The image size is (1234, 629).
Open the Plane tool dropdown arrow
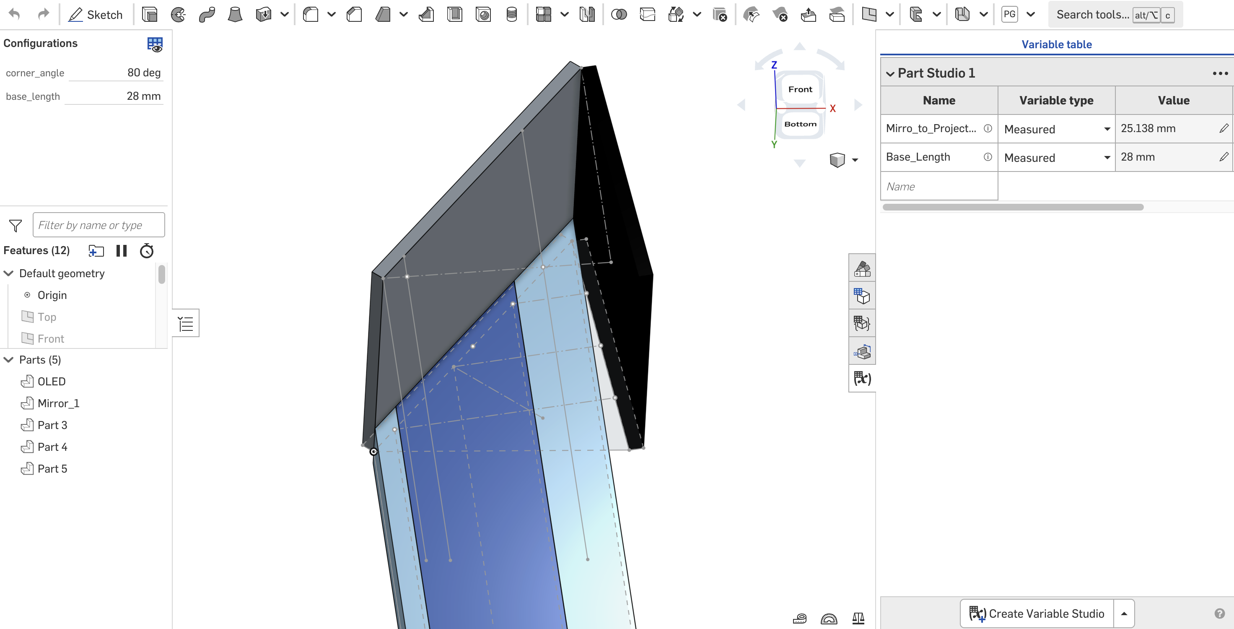pos(889,15)
